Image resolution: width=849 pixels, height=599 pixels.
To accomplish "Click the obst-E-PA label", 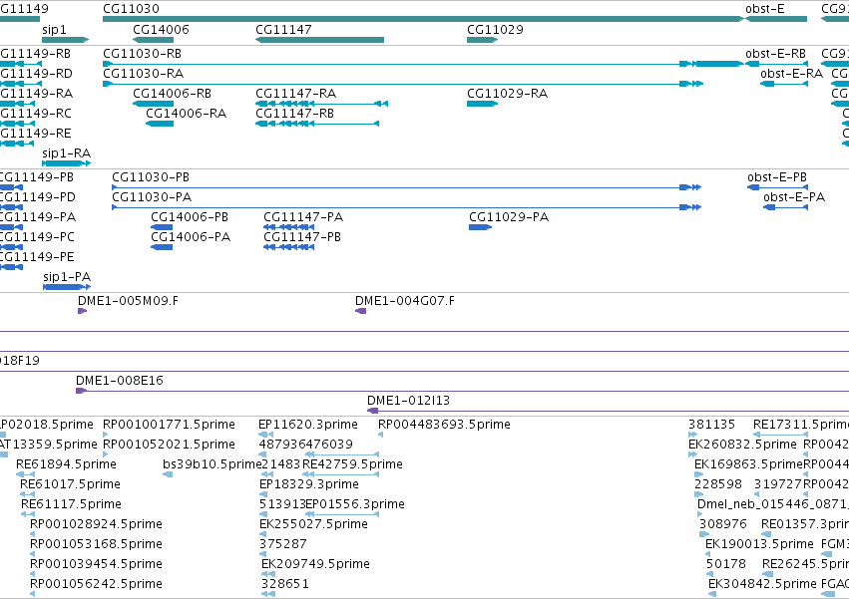I will pyautogui.click(x=794, y=197).
